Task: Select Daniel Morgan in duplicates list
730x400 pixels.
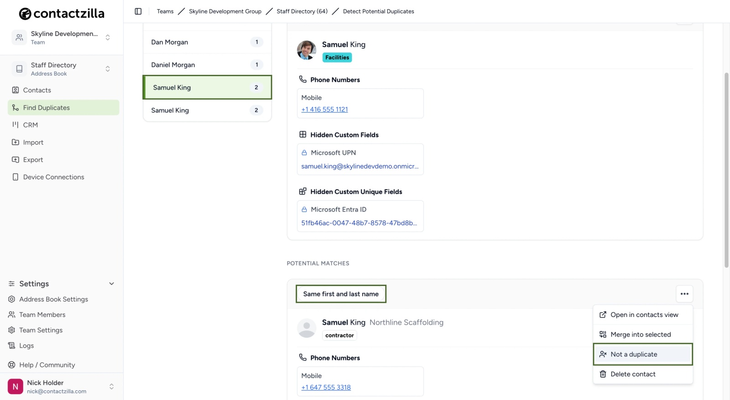Action: coord(208,65)
